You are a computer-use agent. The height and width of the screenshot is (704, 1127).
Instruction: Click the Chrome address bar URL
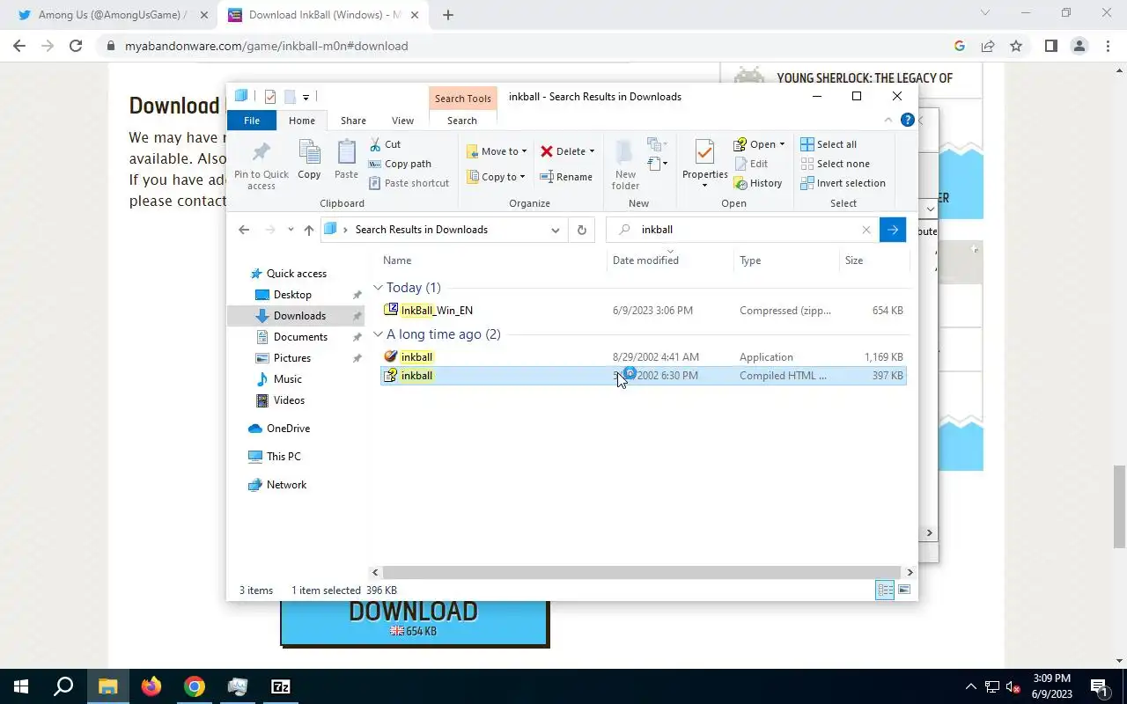[266, 46]
